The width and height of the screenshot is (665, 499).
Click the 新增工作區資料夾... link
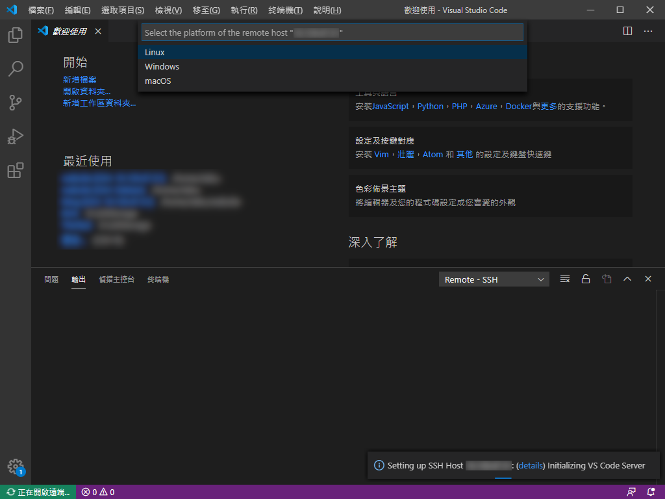pyautogui.click(x=99, y=103)
